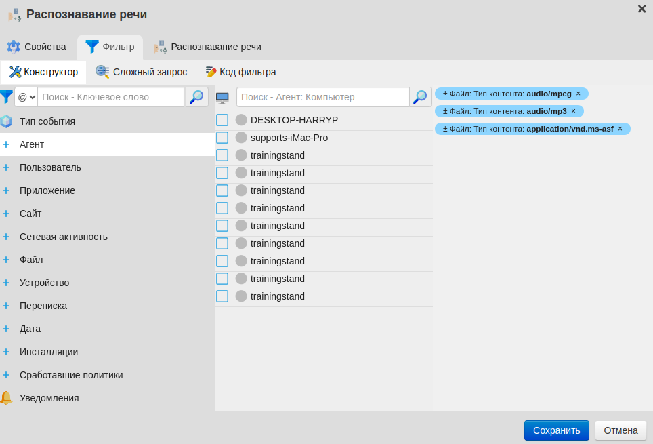Viewport: 653px width, 444px height.
Task: Expand the Файл filter category
Action: point(31,260)
